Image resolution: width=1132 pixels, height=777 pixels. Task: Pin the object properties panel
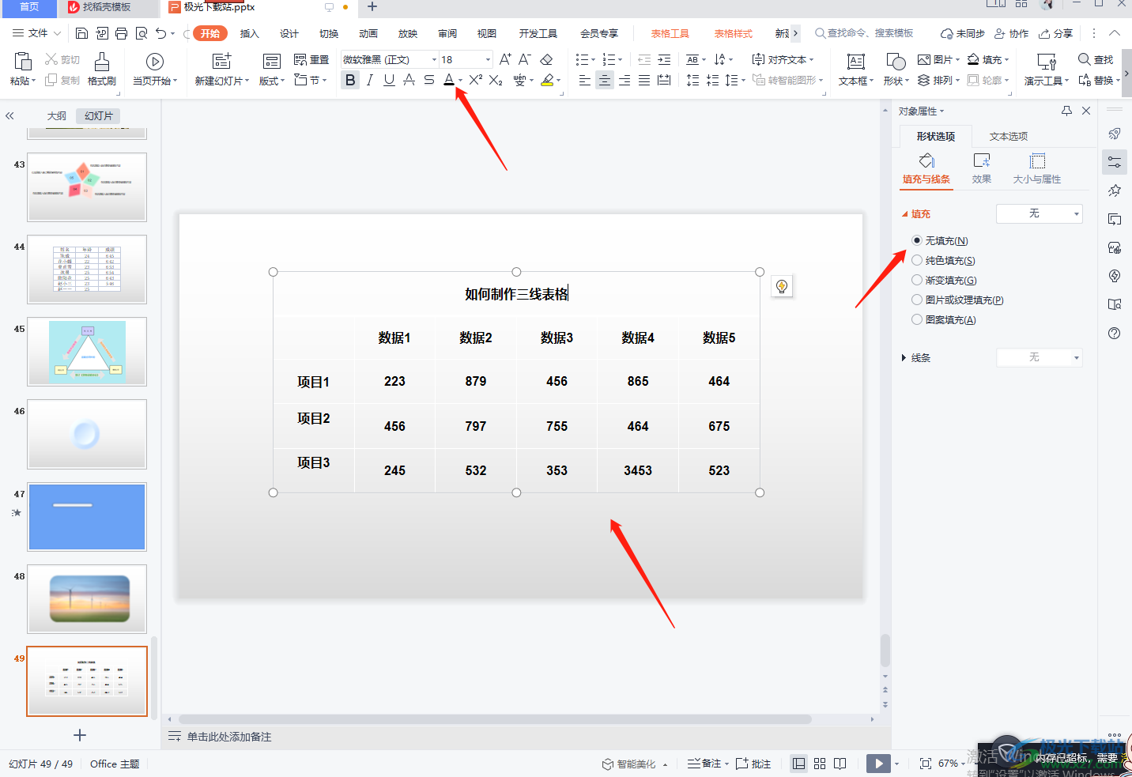[x=1066, y=111]
